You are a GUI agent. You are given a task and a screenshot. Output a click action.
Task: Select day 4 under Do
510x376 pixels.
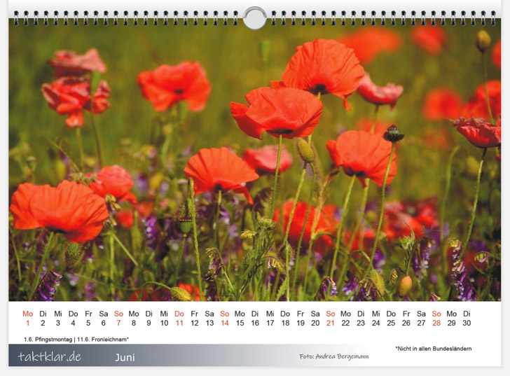(x=73, y=323)
